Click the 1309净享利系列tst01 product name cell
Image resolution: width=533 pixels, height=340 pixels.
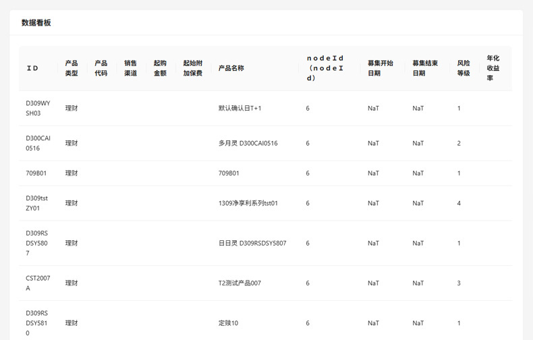(x=248, y=203)
